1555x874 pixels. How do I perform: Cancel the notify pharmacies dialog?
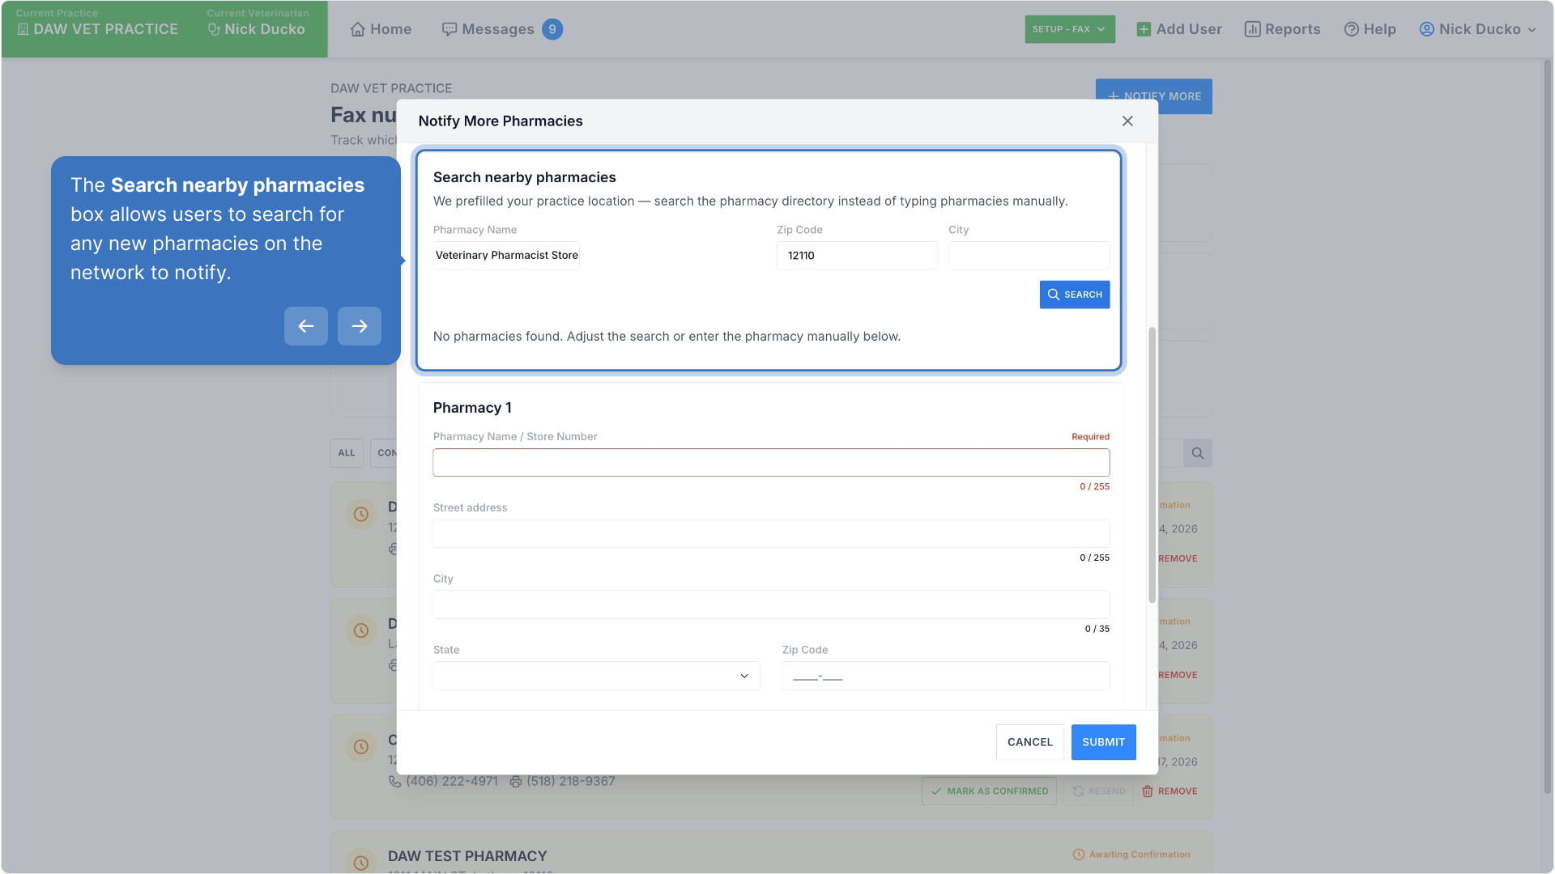point(1030,742)
